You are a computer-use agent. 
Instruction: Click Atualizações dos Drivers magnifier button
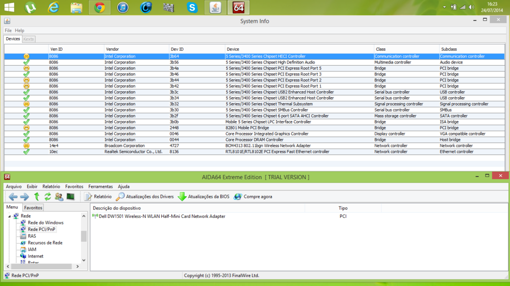point(145,196)
